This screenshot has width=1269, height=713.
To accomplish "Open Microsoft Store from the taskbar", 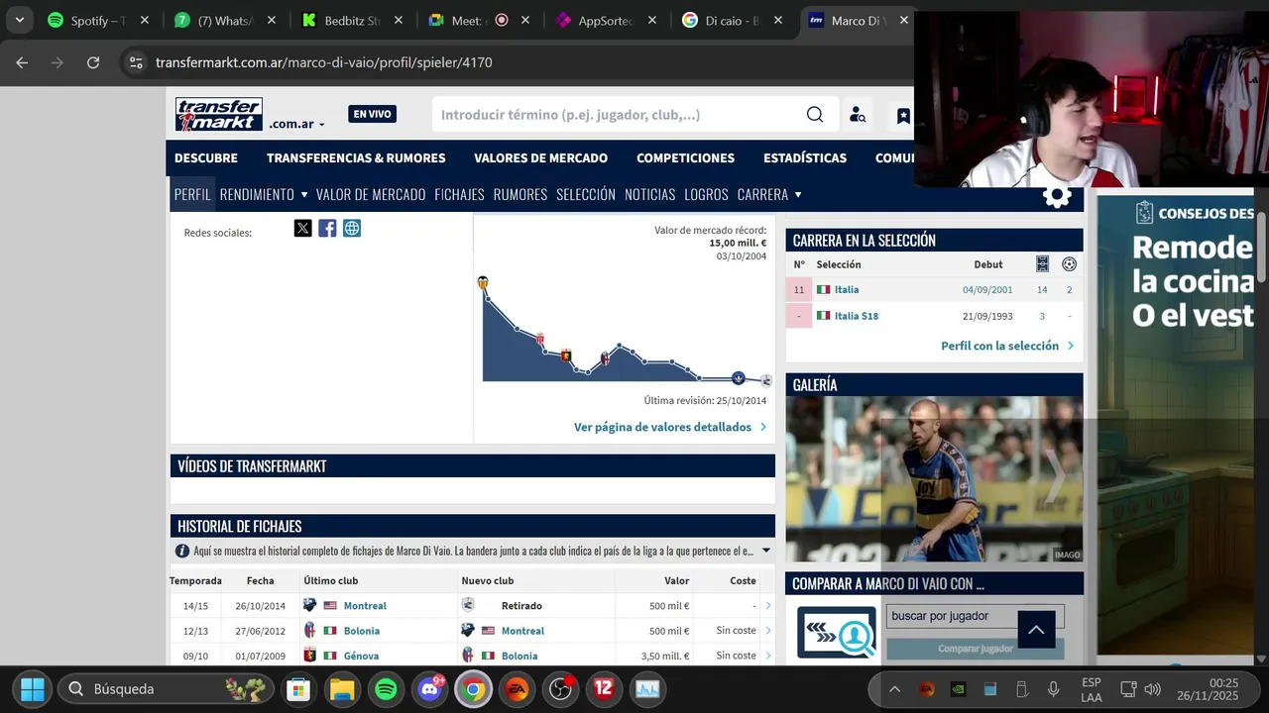I will [x=298, y=689].
